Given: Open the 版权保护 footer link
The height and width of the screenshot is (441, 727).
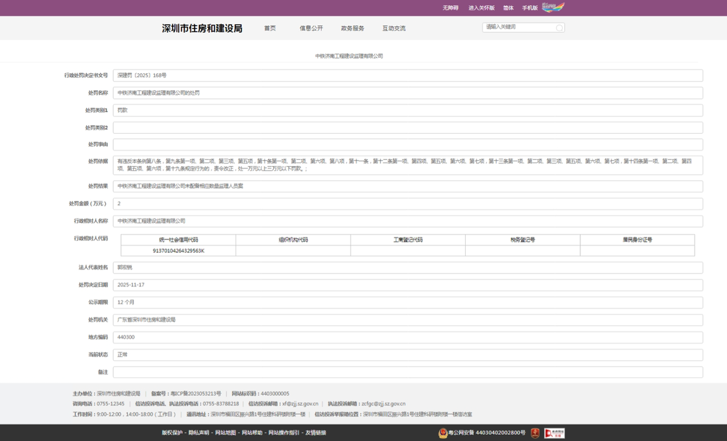Looking at the screenshot, I should 172,433.
